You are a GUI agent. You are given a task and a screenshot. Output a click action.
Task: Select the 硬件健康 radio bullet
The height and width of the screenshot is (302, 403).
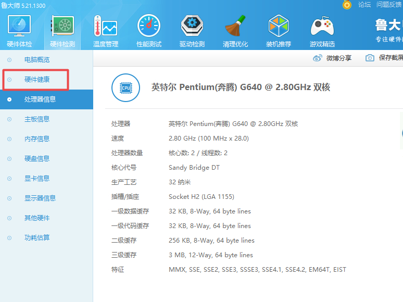9,80
